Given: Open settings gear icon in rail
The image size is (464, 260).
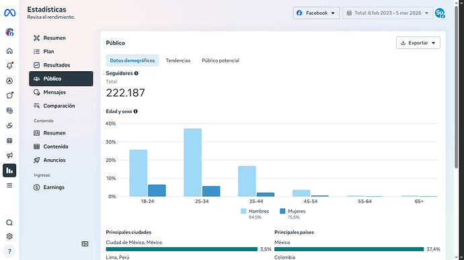Looking at the screenshot, I should click(9, 236).
